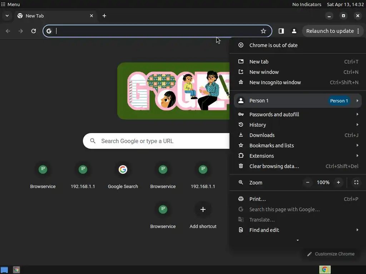
Task: Click Customize Chrome button
Action: pyautogui.click(x=331, y=254)
